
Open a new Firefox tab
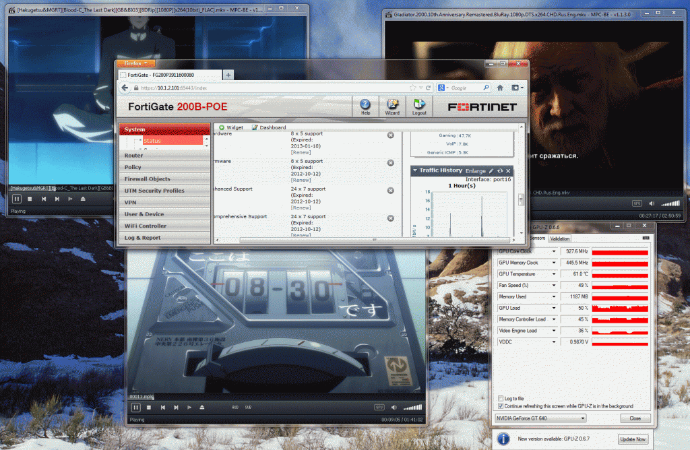coord(228,75)
